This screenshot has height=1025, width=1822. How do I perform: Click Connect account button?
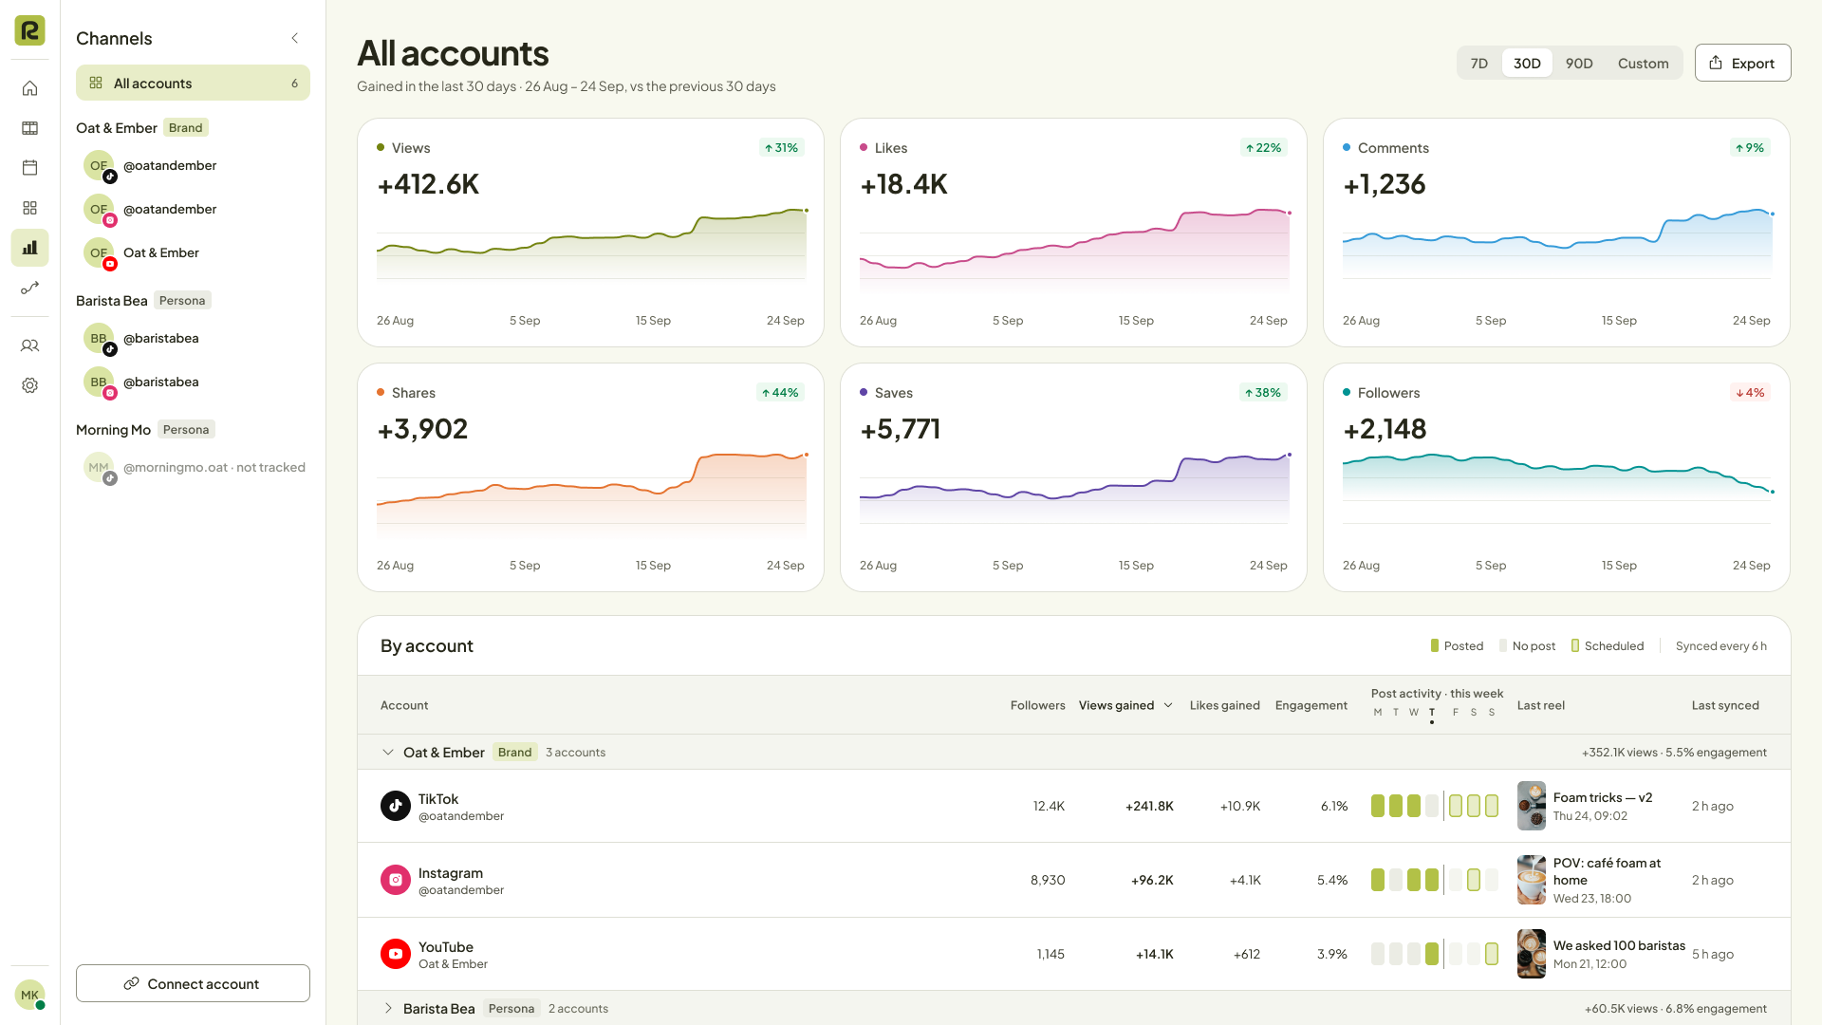(193, 983)
